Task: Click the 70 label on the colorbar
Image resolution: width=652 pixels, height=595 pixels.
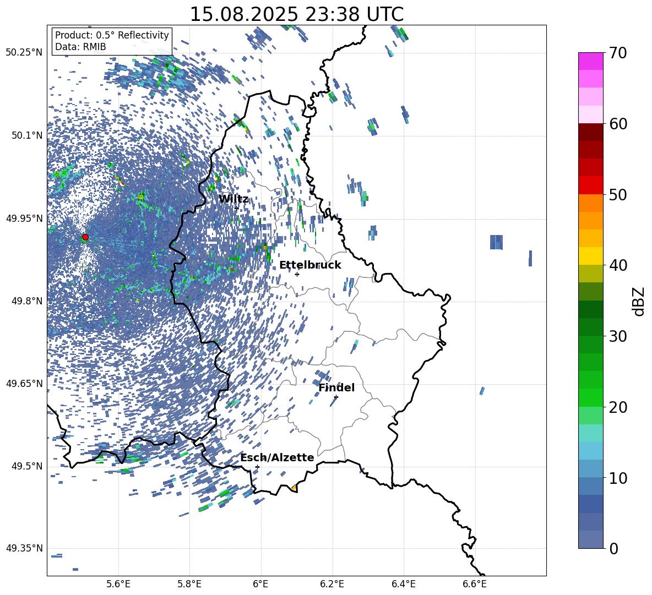Action: tap(617, 53)
